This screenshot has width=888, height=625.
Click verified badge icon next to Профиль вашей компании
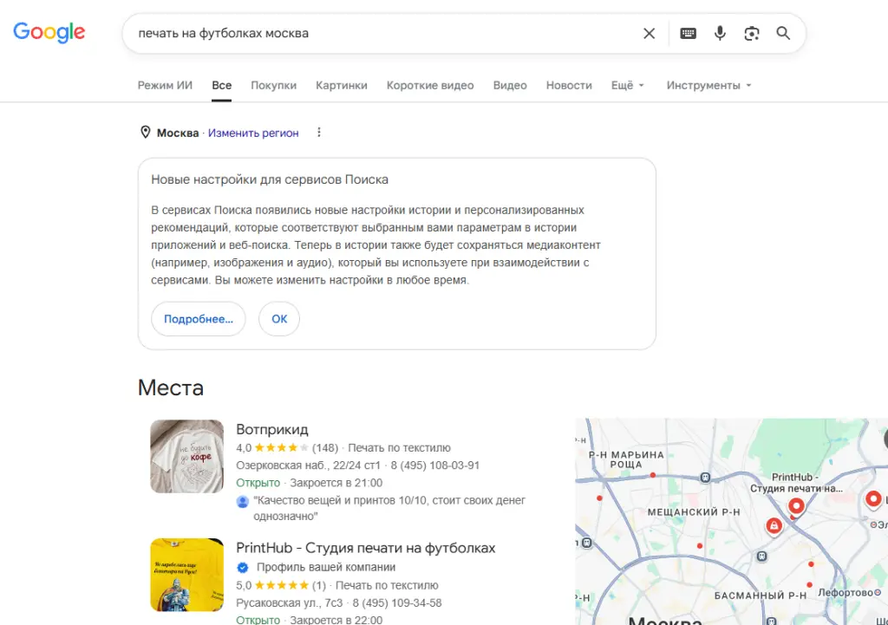point(243,567)
